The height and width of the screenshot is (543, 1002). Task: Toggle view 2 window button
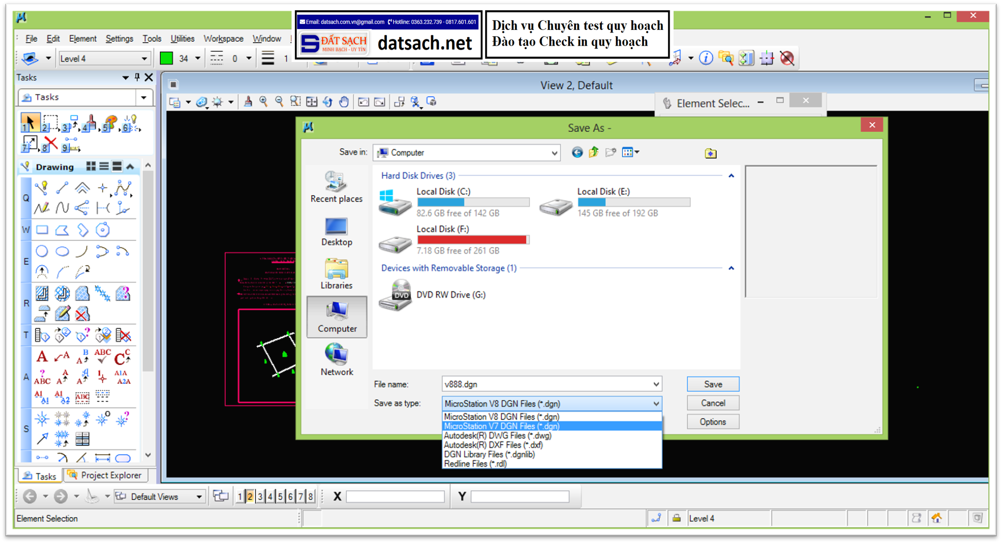(x=250, y=497)
